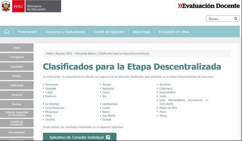Click Ascenso 2023 – Educación Básica breadcrumb
Image resolution: width=242 pixels, height=141 pixels.
click(76, 54)
